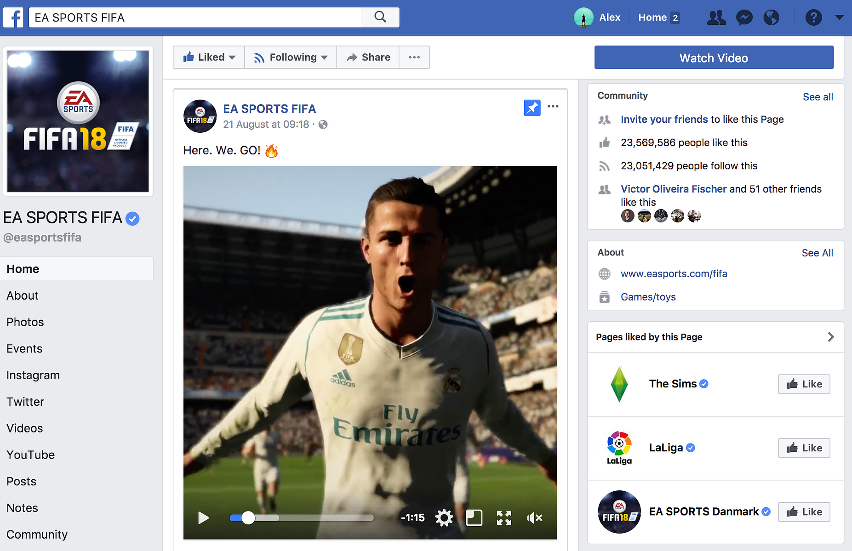Click the Home notifications count badge
The width and height of the screenshot is (852, 551).
675,18
